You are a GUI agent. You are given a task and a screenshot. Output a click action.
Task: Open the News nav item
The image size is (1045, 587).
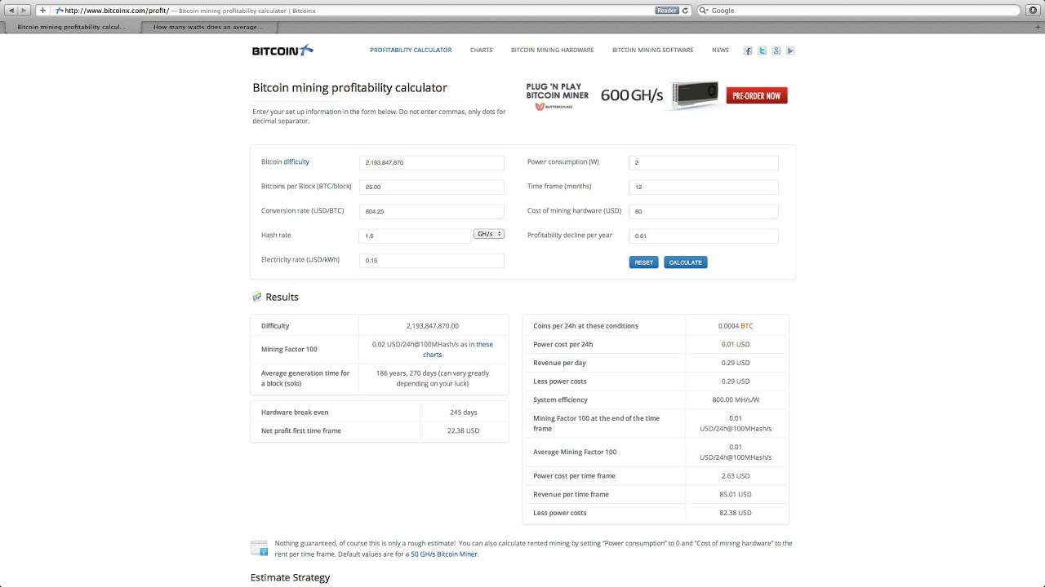[x=720, y=51]
